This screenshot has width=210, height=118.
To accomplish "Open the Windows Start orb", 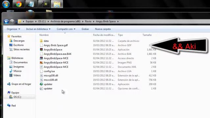I will 6,4.
